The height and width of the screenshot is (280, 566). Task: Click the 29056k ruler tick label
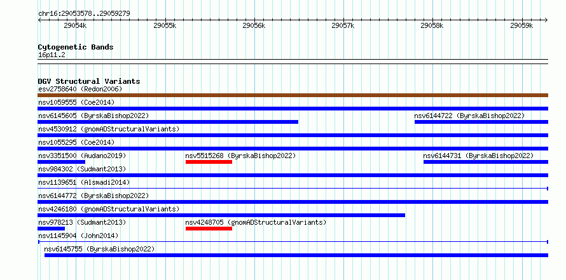coord(254,26)
